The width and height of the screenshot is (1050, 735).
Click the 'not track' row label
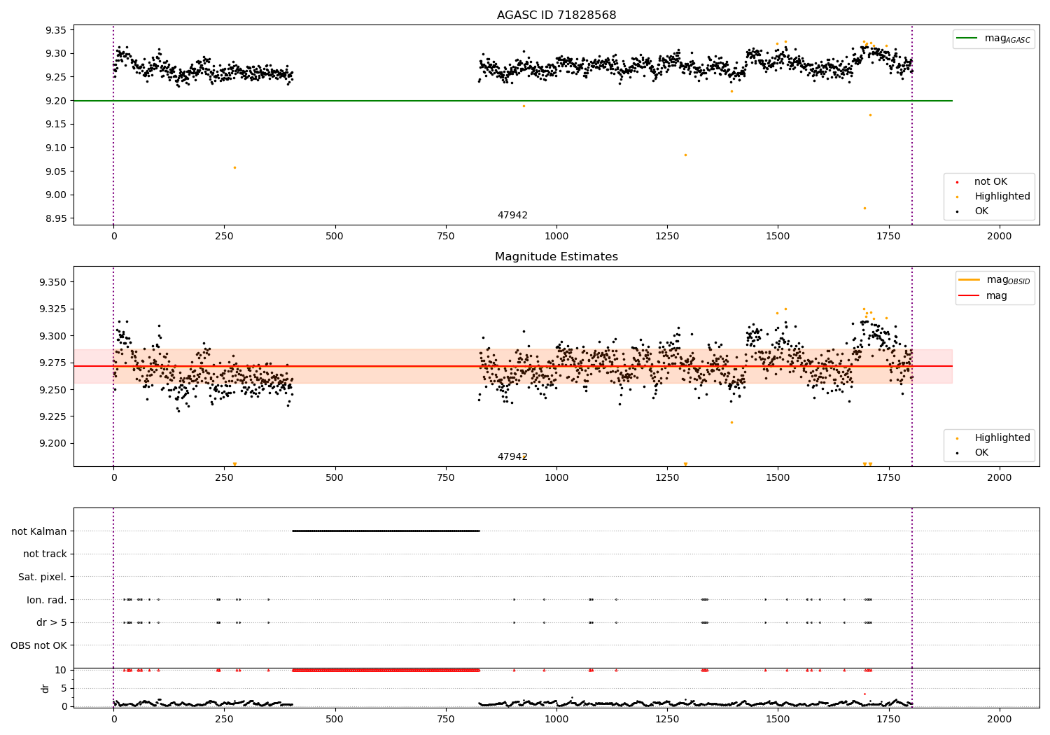click(x=45, y=554)
